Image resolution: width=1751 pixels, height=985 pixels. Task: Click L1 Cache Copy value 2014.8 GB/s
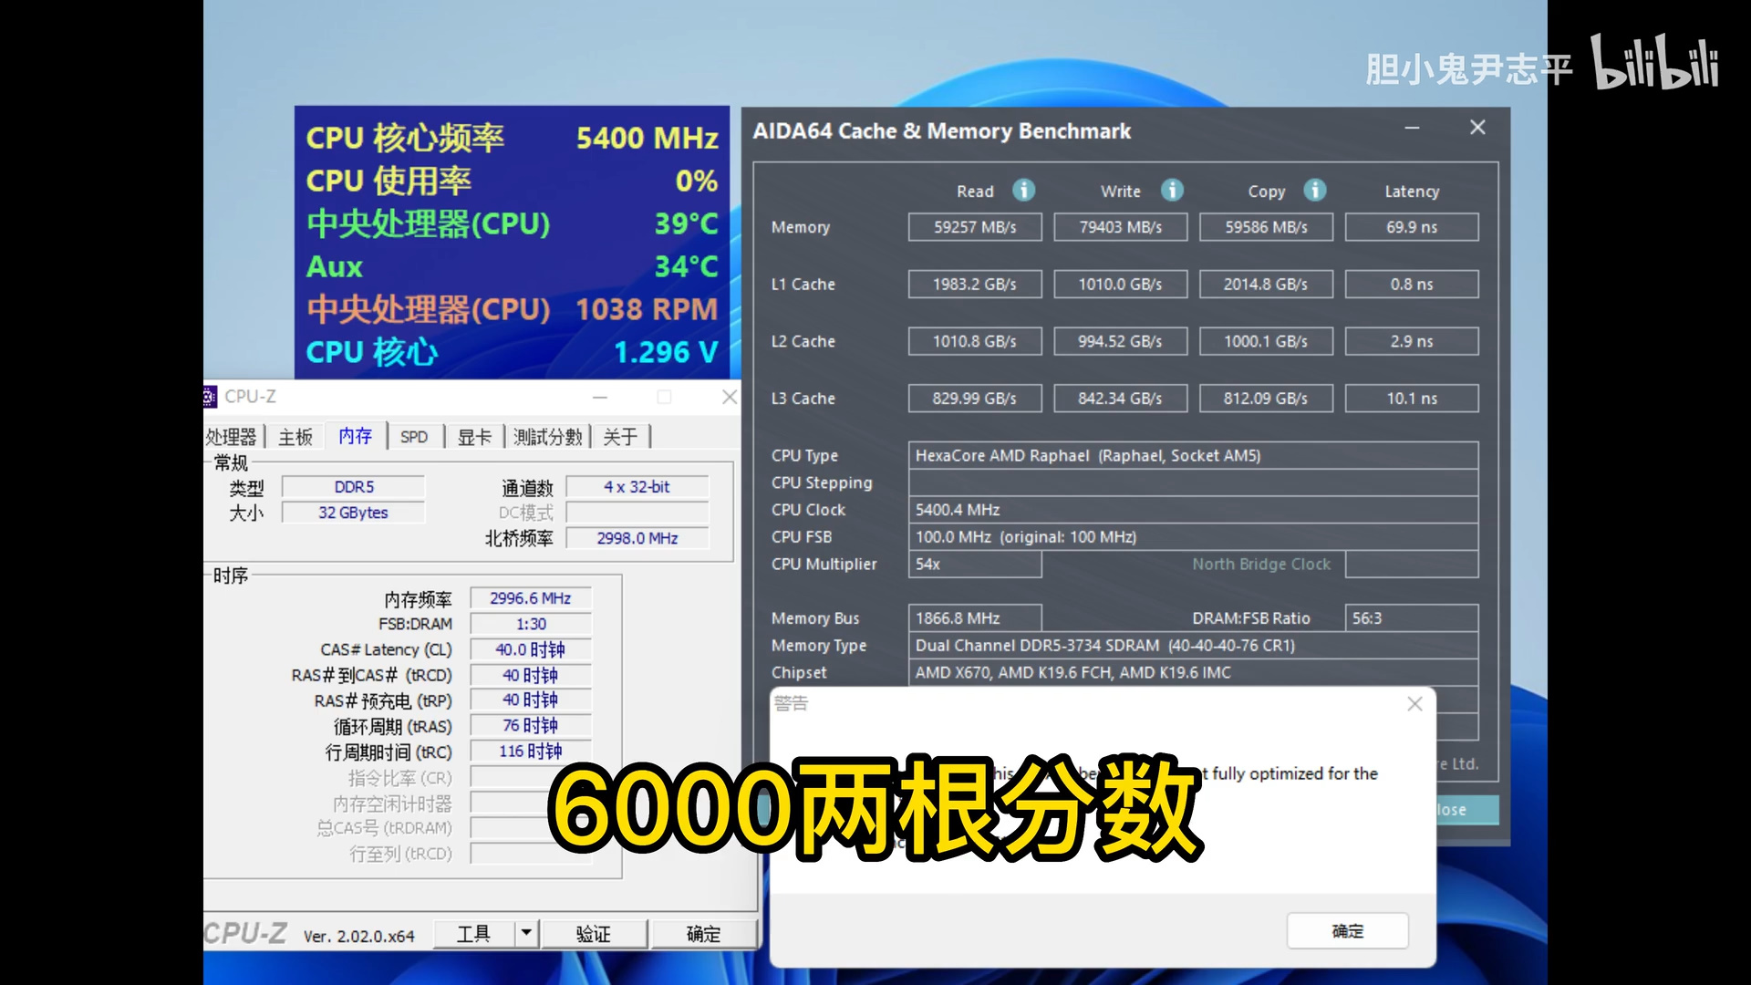(1266, 284)
